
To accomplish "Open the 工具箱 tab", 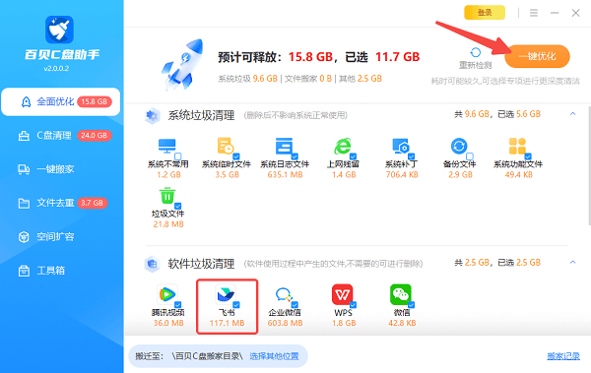I will pos(61,271).
